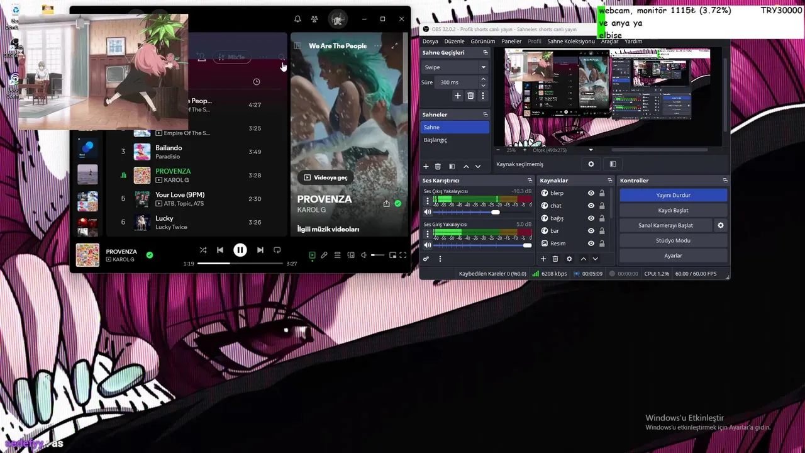Toggle shuffle in Spotify player
The image size is (805, 453).
[203, 250]
